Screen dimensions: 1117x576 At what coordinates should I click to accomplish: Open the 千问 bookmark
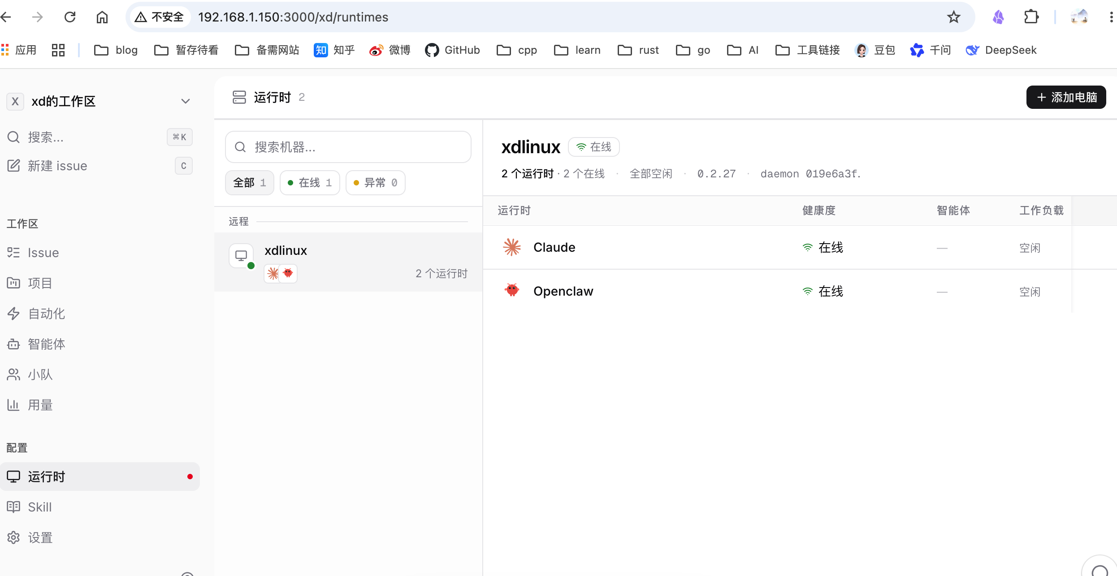click(x=930, y=50)
